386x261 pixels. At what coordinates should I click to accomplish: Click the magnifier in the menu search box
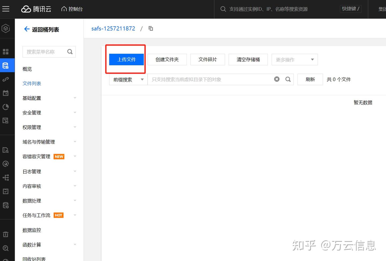(x=70, y=52)
